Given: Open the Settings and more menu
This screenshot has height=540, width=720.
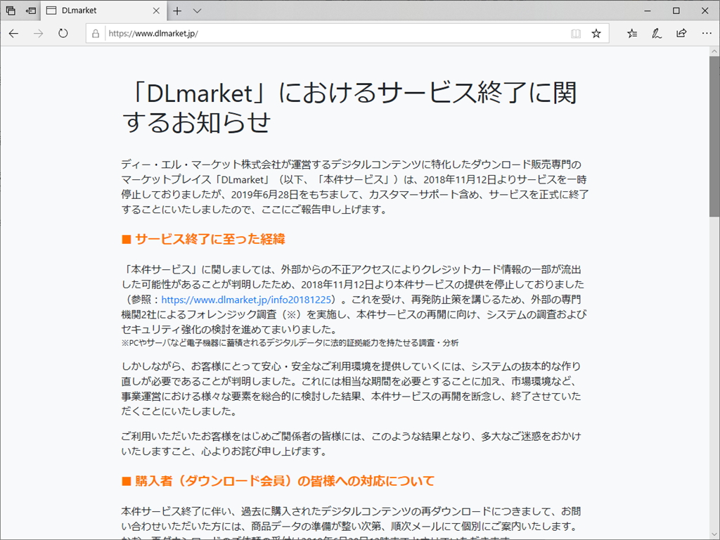Looking at the screenshot, I should click(706, 32).
